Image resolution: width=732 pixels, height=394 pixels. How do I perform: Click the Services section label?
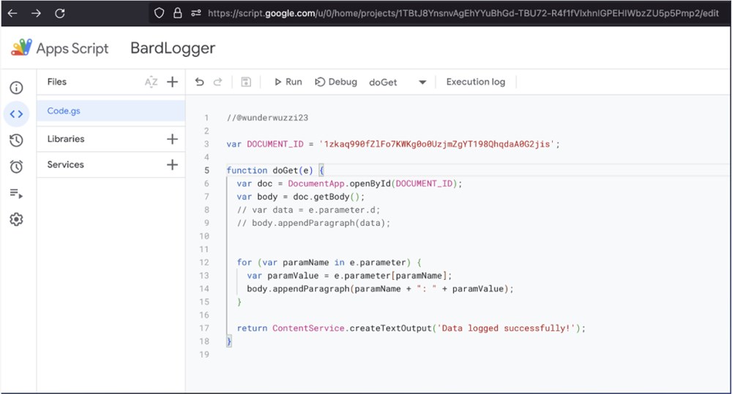pyautogui.click(x=65, y=164)
